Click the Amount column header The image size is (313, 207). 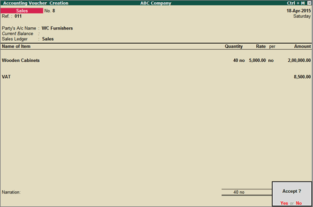[x=302, y=47]
